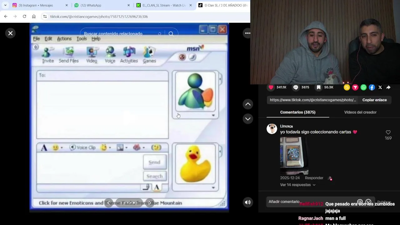400x225 pixels.
Task: Click Help menu in the MSN picture
Action: tap(96, 39)
